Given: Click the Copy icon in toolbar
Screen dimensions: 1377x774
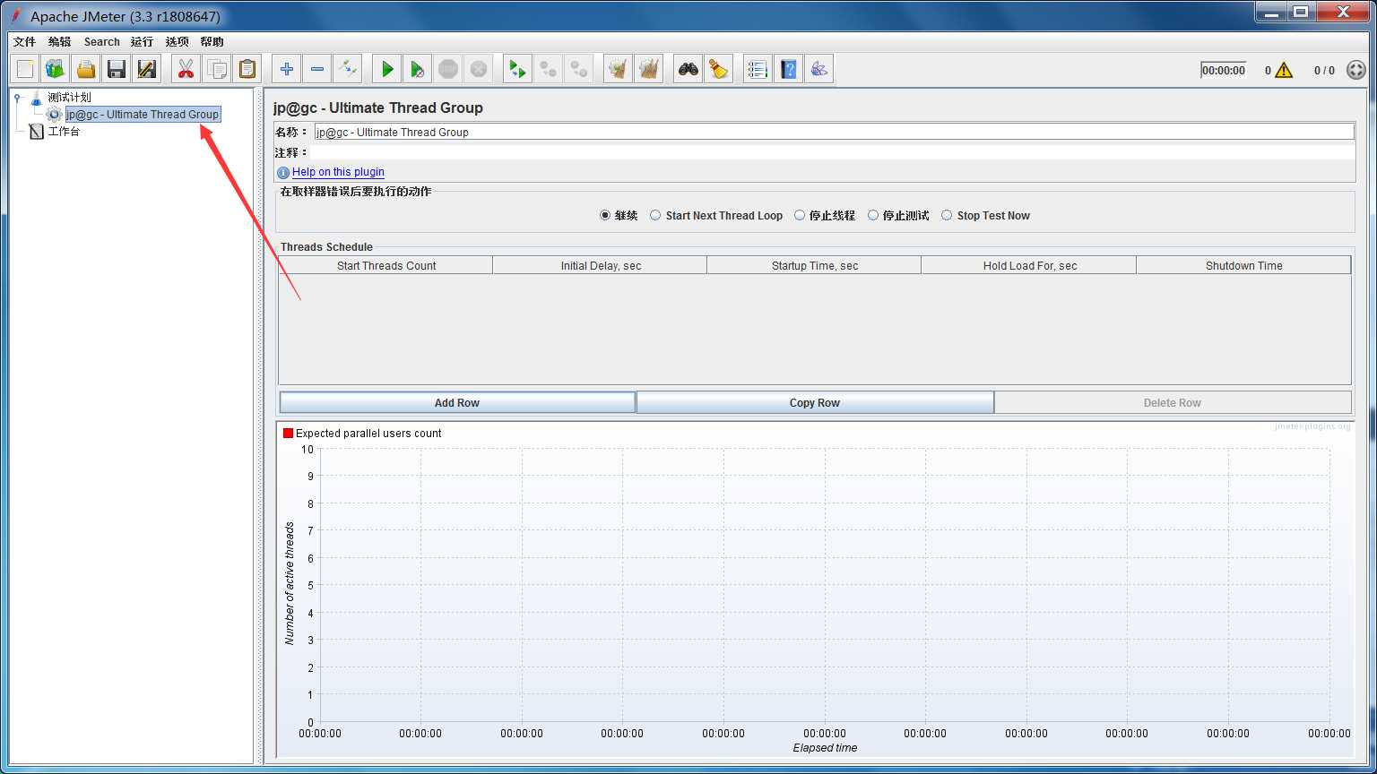Looking at the screenshot, I should coord(216,69).
